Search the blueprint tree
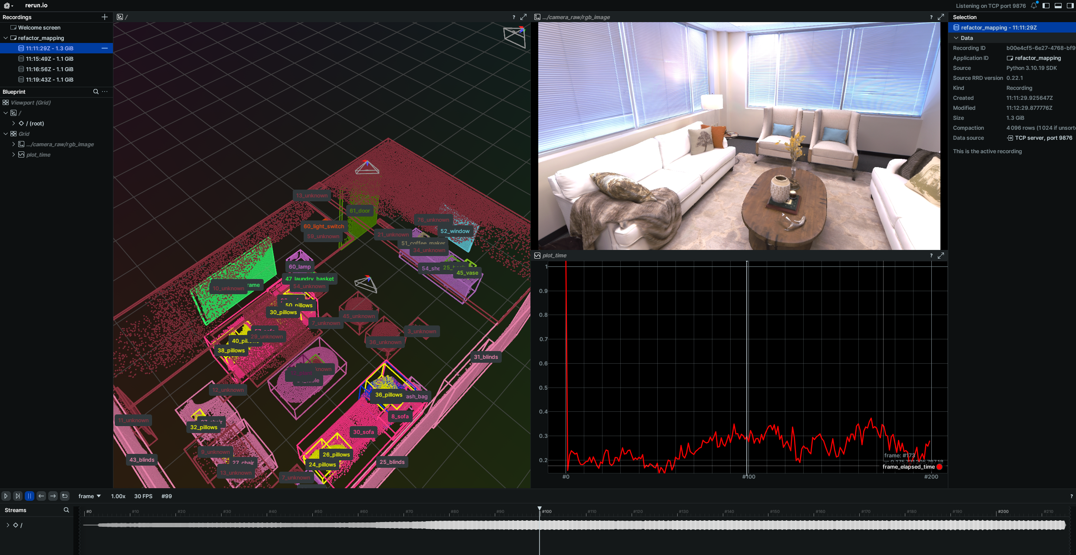This screenshot has width=1076, height=555. (x=96, y=92)
